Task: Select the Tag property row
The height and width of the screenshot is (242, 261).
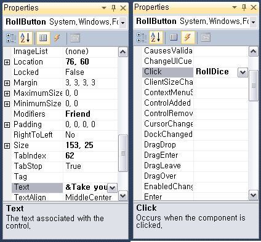Action: 65,177
